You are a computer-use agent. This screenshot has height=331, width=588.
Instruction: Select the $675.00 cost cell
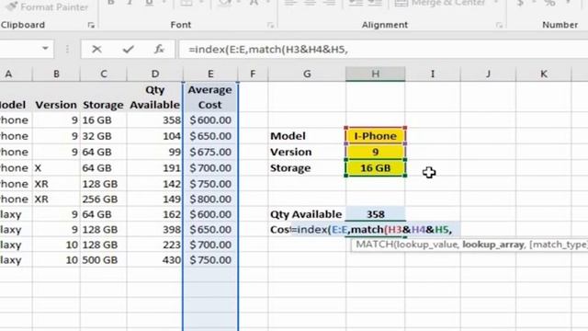coord(210,152)
